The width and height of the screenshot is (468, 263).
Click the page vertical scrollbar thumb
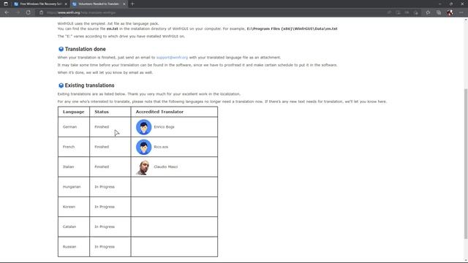point(466,164)
